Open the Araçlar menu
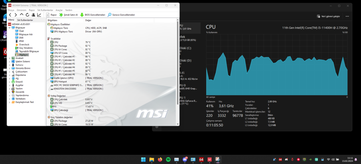 (x=59, y=10)
